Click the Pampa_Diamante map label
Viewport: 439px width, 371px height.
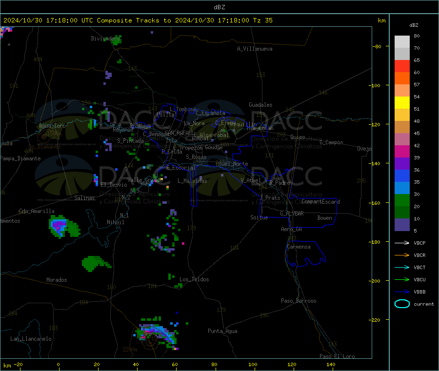click(x=20, y=158)
